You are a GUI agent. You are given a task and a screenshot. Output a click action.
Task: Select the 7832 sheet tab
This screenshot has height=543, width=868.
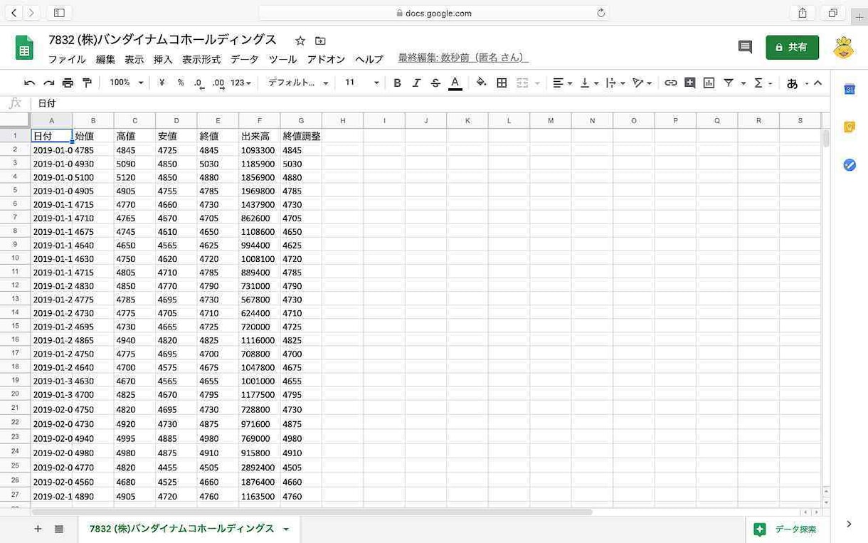point(181,529)
